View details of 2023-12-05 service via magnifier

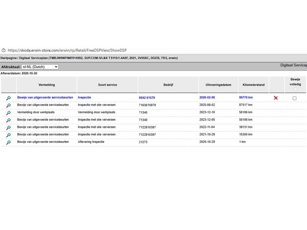tap(9, 120)
